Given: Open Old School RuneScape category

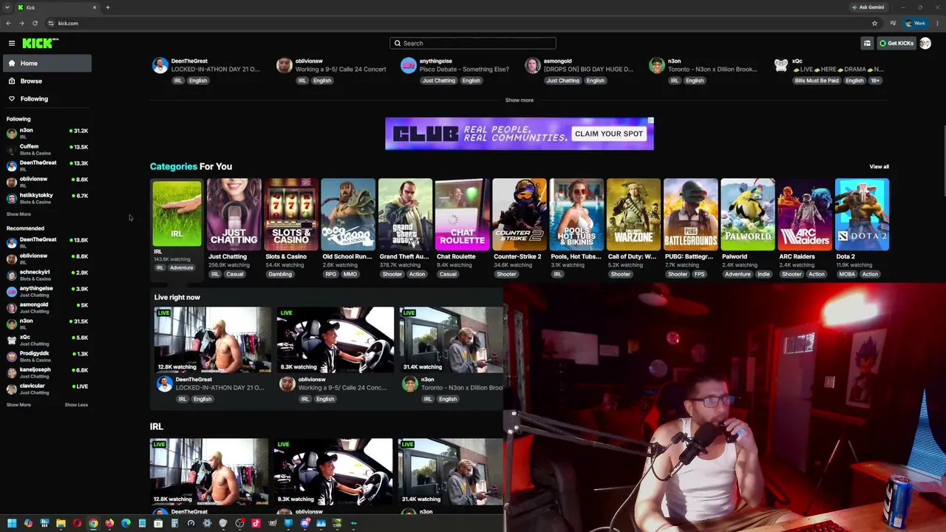Looking at the screenshot, I should coord(347,215).
